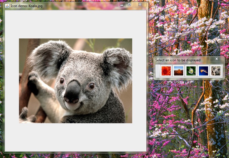The width and height of the screenshot is (229, 158).
Task: Click the 'Icon demo: Koala.jpg' title text
Action: [26, 6]
